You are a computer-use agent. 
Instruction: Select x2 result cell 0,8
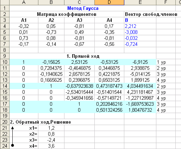pos(51,134)
